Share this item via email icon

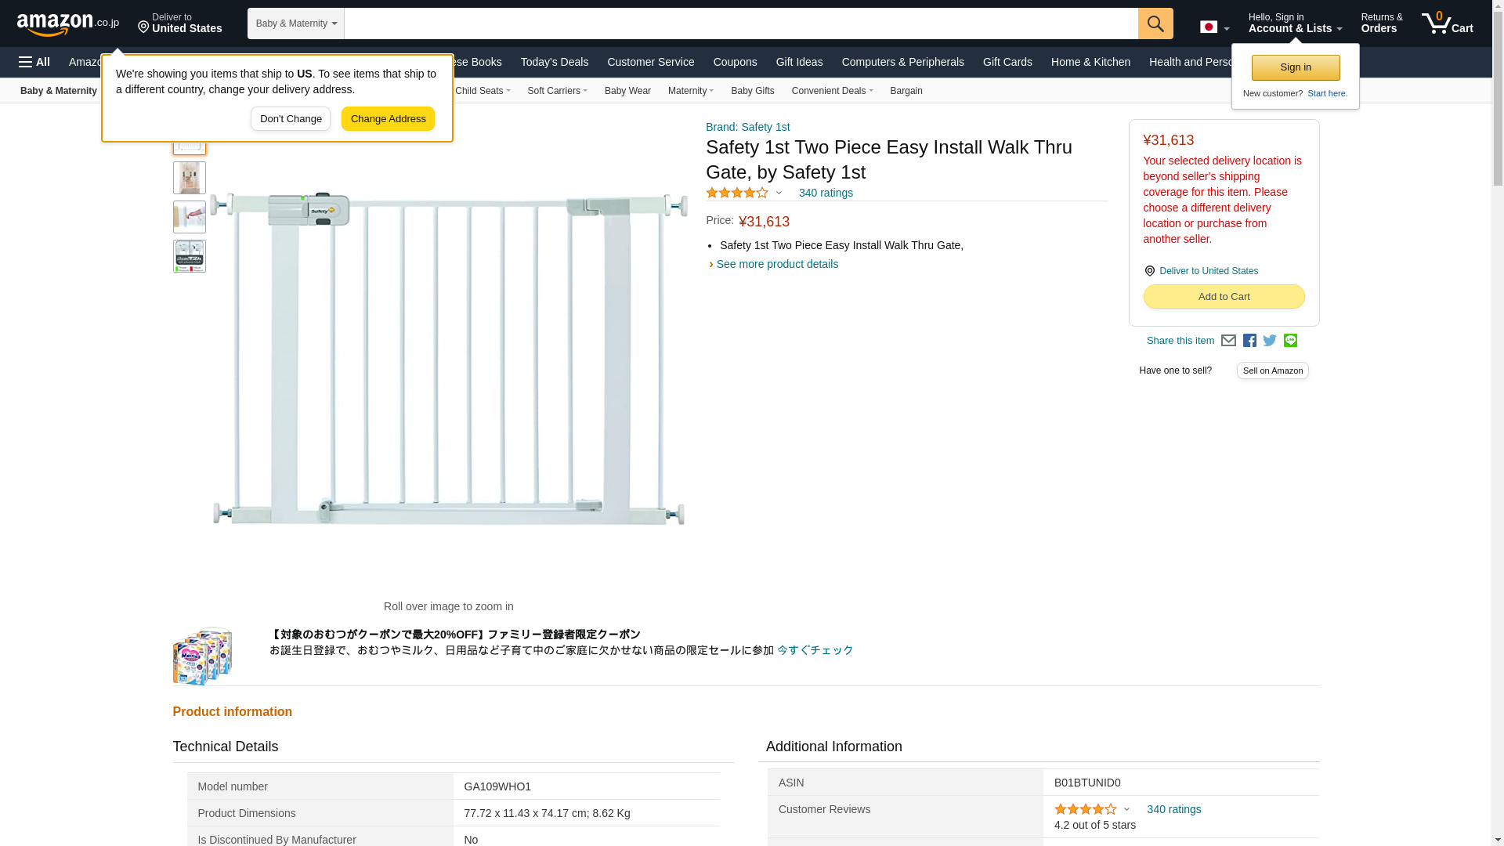[1228, 341]
